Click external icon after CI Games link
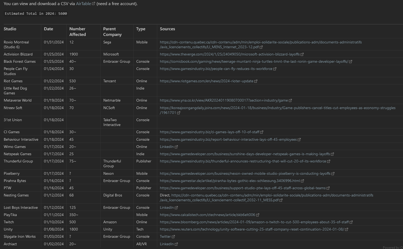 coord(262,132)
